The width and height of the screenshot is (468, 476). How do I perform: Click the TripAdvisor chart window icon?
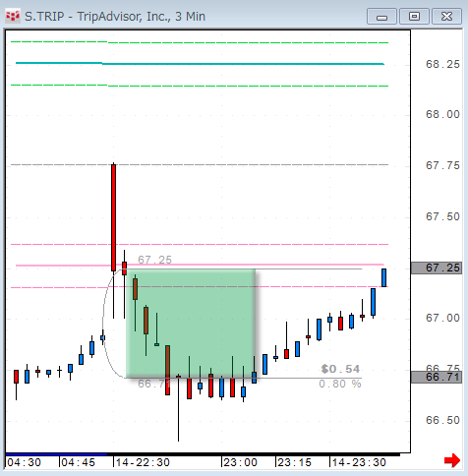[13, 16]
